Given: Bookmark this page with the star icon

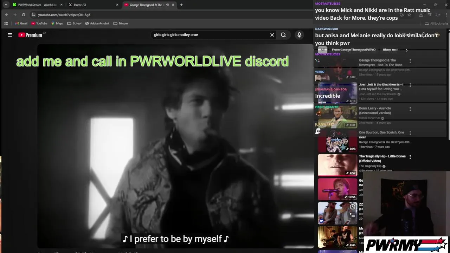Looking at the screenshot, I should point(409,15).
